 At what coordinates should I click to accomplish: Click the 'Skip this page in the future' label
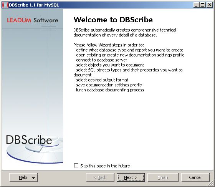tap(105, 166)
